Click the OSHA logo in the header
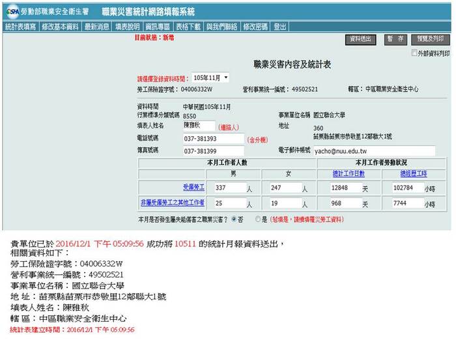The width and height of the screenshot is (456, 342). point(13,12)
